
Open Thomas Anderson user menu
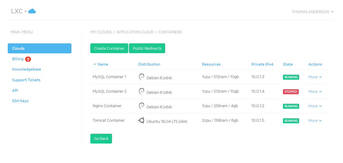[x=313, y=12]
